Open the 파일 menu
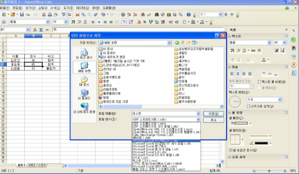299x174 pixels. (x=5, y=8)
